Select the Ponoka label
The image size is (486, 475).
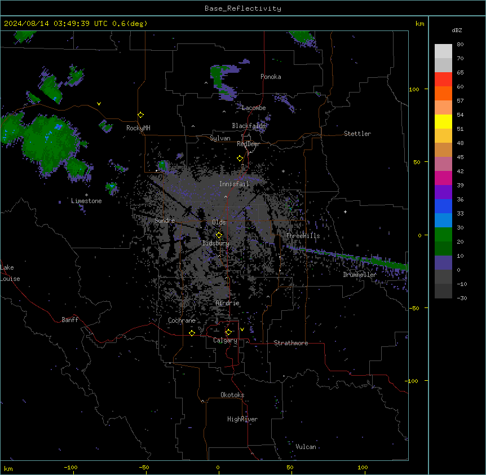tap(271, 77)
